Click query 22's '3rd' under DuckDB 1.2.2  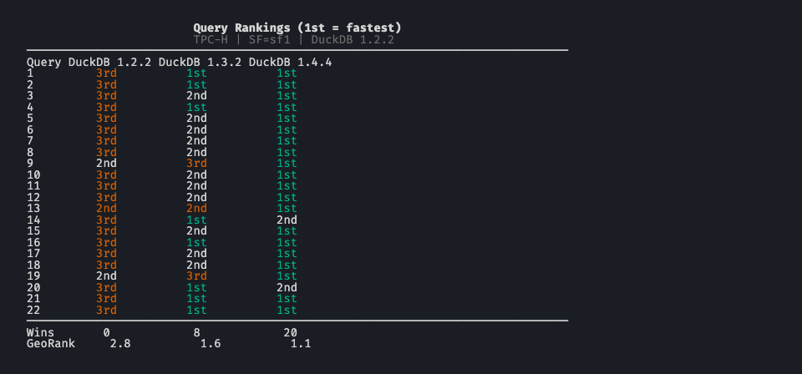[x=106, y=310]
